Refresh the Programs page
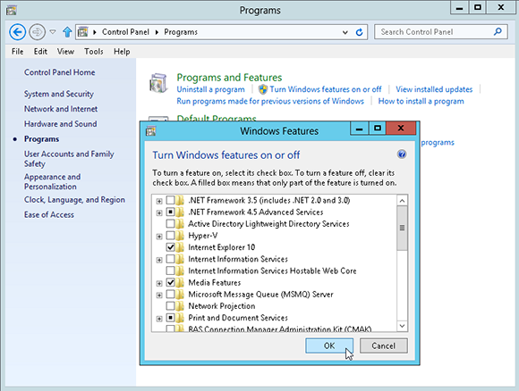The height and width of the screenshot is (391, 519). 359,32
